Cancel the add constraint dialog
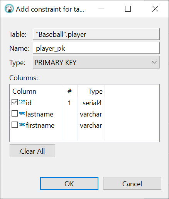The height and width of the screenshot is (199, 169). point(132,184)
